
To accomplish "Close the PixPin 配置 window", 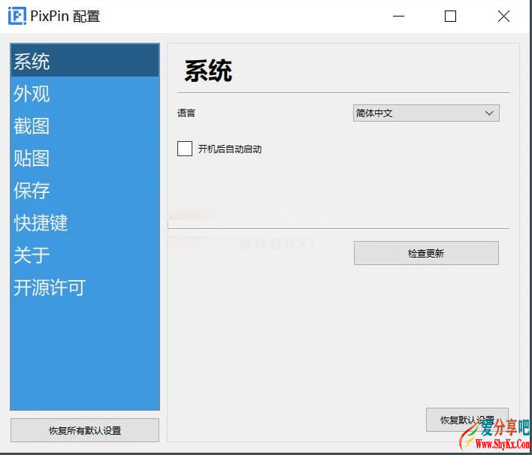I will [x=503, y=16].
